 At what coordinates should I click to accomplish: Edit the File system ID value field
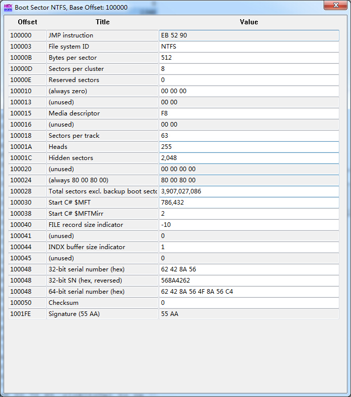click(x=249, y=47)
